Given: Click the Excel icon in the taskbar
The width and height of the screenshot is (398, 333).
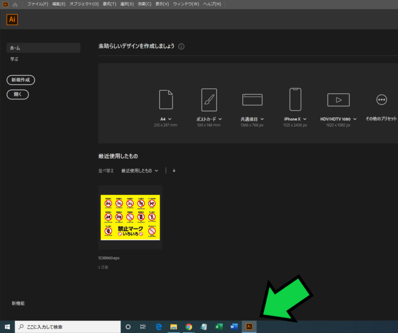Looking at the screenshot, I should (219, 327).
